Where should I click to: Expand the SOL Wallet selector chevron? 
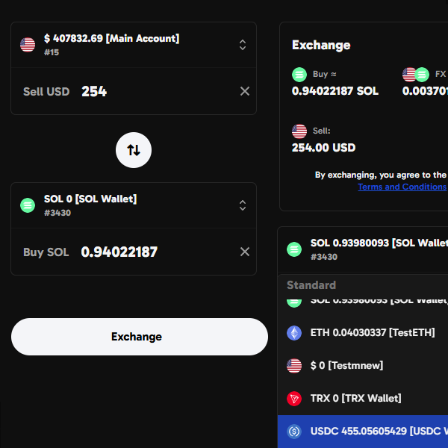[243, 205]
